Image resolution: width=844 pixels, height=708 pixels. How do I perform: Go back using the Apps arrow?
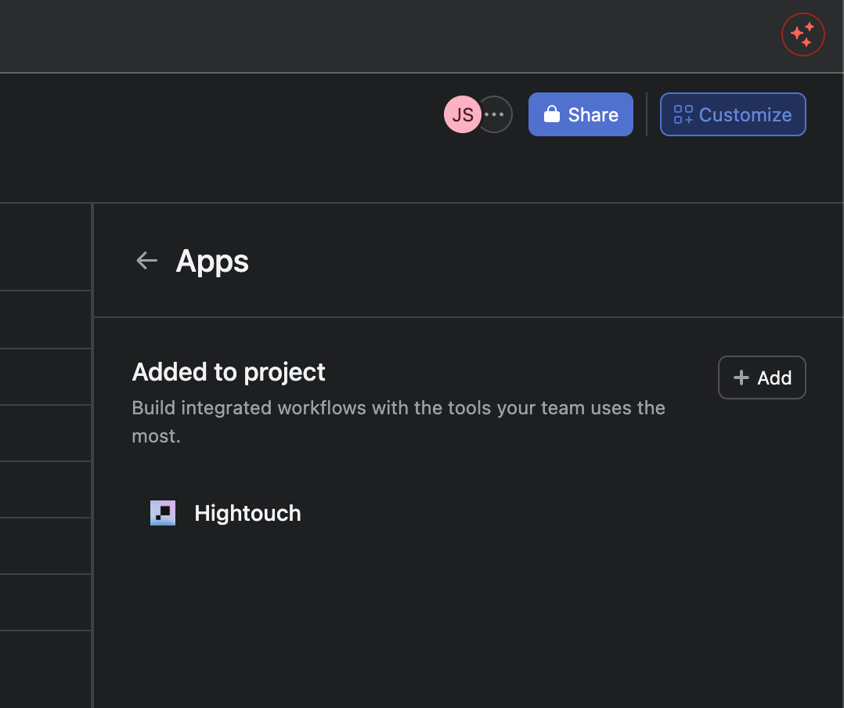click(147, 261)
